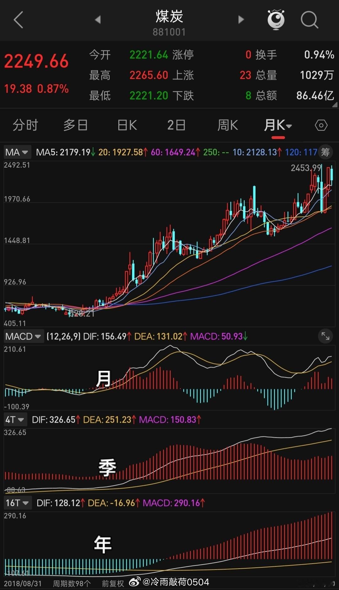
Task: Tap 16T MACD: 290.16 value
Action: 174,503
